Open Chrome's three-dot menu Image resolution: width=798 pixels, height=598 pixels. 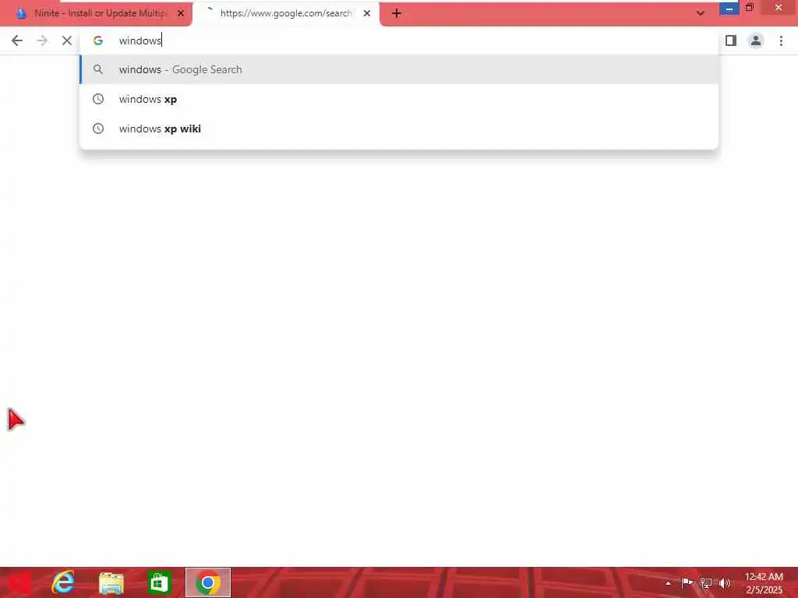[781, 40]
